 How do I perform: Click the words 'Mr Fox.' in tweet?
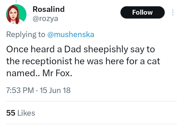(57, 73)
